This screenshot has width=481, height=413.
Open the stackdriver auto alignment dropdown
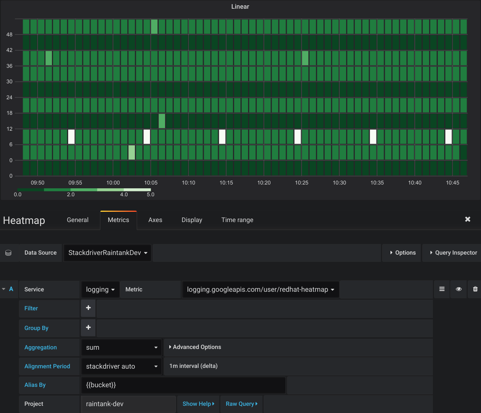click(122, 366)
